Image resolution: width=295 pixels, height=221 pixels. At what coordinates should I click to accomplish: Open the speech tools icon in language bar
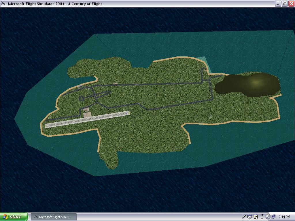[250, 217]
